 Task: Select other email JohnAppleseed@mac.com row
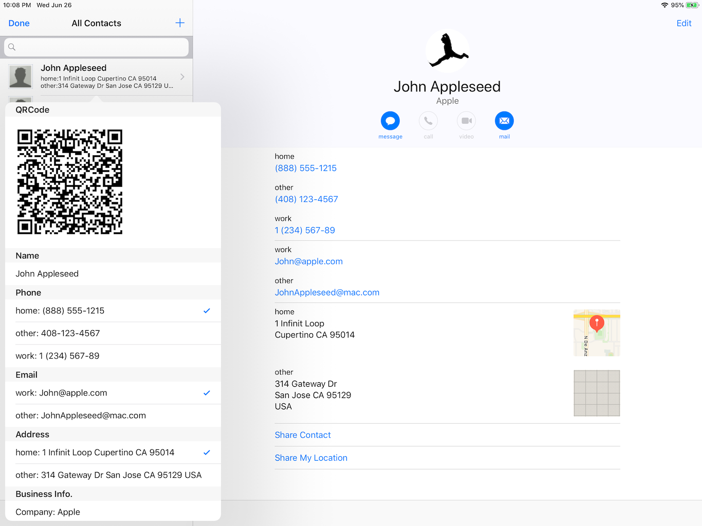click(x=113, y=416)
